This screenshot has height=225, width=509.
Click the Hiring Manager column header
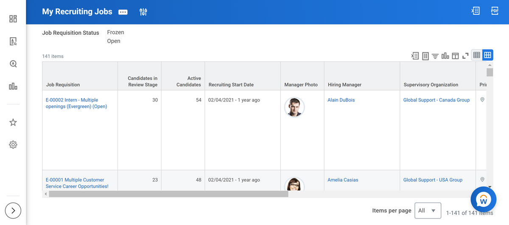(x=344, y=85)
